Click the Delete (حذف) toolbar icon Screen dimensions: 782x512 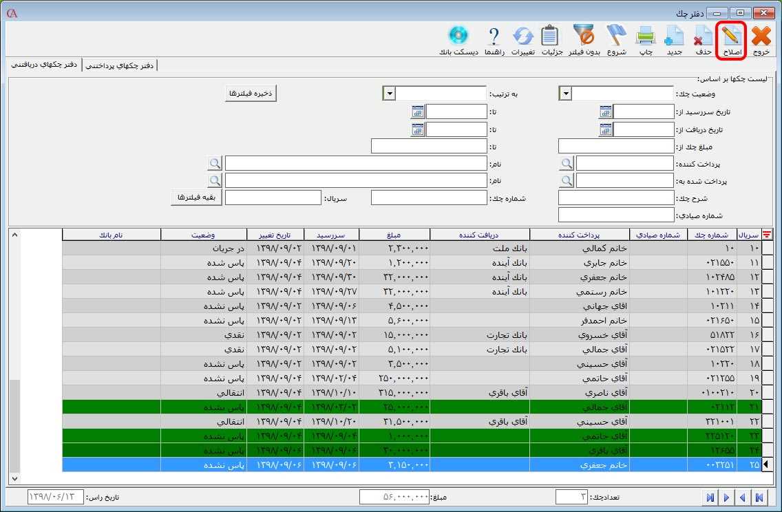click(703, 40)
